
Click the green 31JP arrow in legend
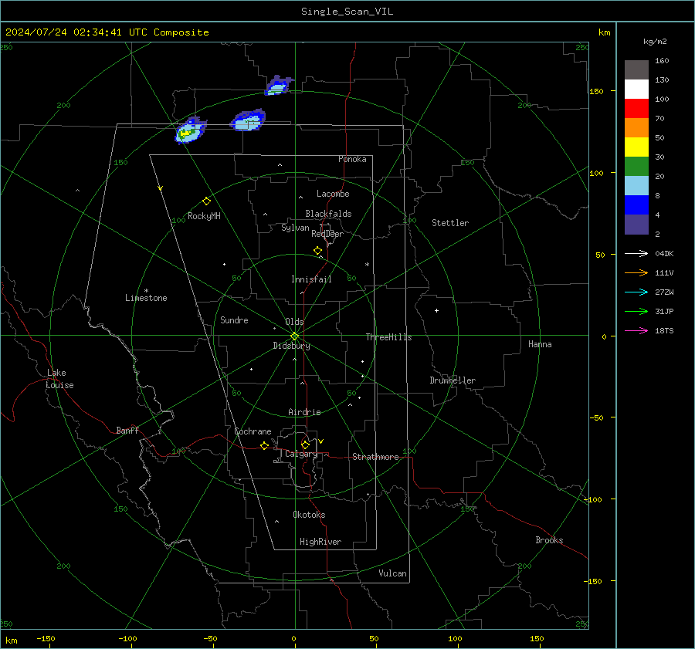click(636, 312)
